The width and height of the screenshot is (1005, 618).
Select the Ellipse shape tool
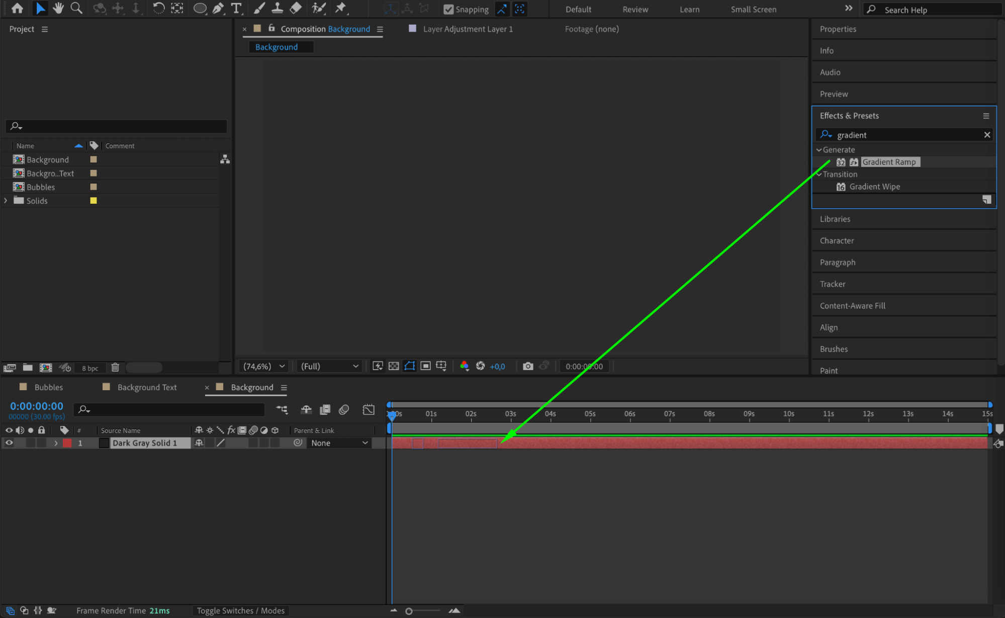pyautogui.click(x=200, y=8)
